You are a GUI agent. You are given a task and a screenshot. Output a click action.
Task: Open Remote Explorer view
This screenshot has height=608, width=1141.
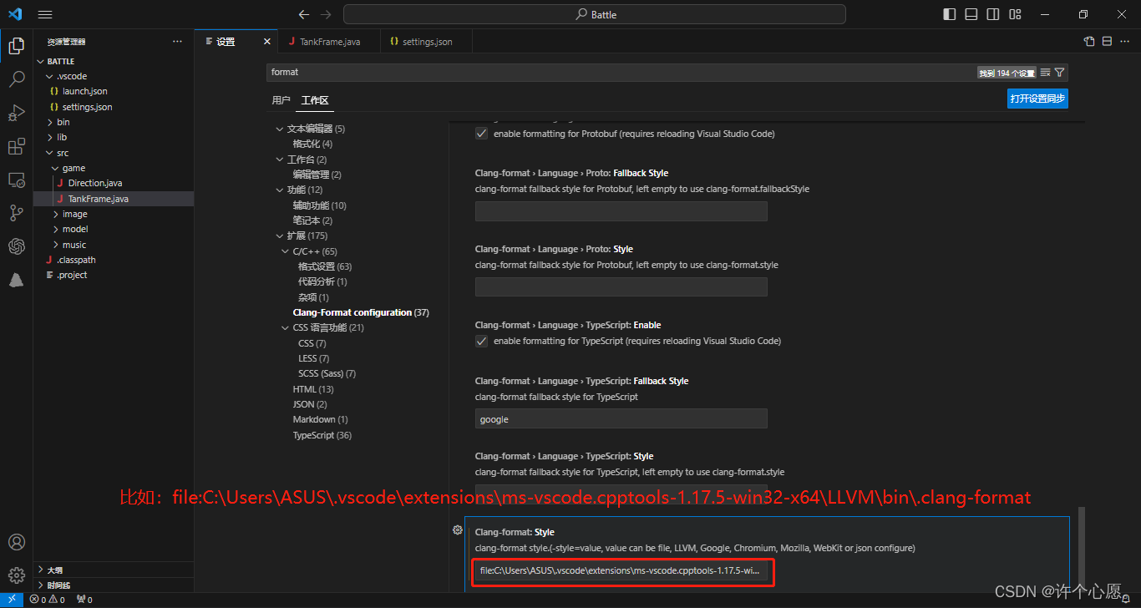coord(17,180)
